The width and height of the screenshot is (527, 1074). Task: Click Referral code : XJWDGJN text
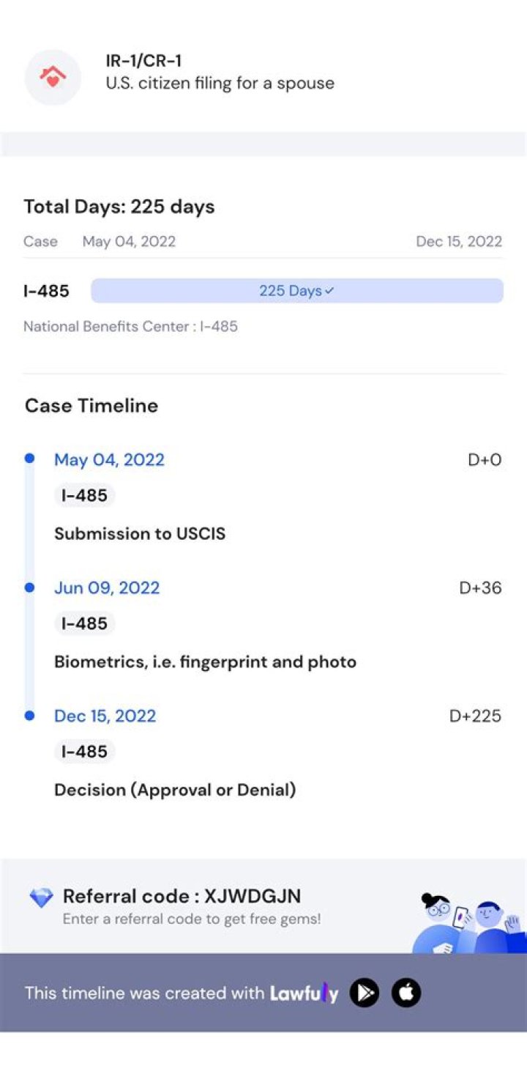tap(182, 897)
